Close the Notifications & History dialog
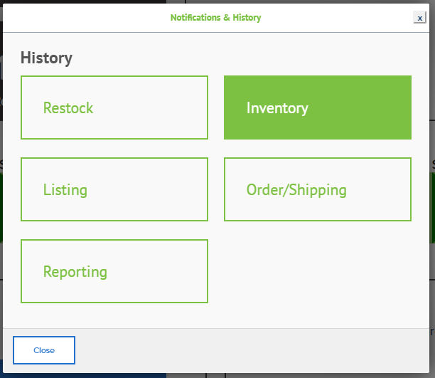The height and width of the screenshot is (378, 435). pyautogui.click(x=44, y=350)
